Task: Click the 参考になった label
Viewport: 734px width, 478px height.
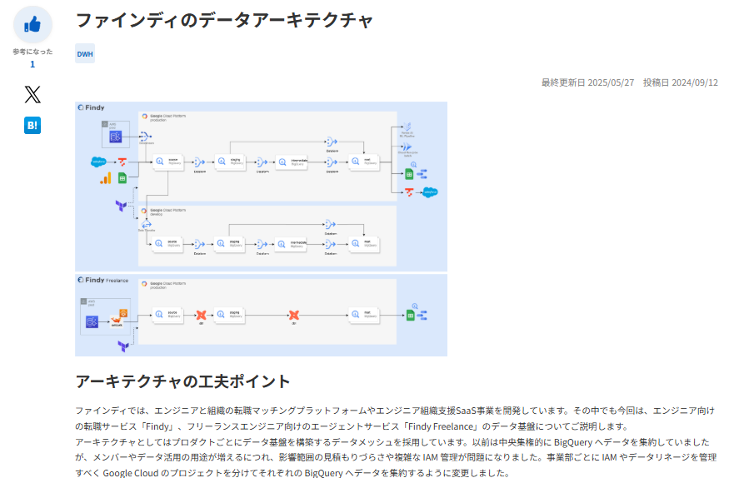Action: pyautogui.click(x=32, y=52)
